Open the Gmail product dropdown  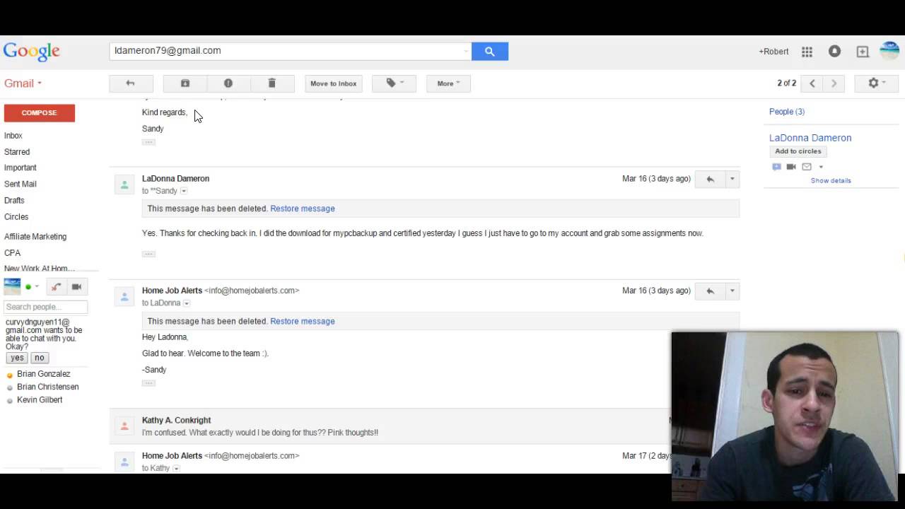[x=23, y=83]
